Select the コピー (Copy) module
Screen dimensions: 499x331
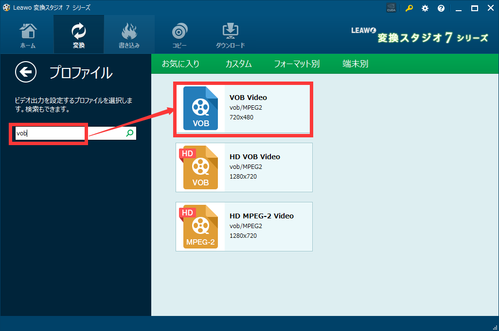point(179,34)
